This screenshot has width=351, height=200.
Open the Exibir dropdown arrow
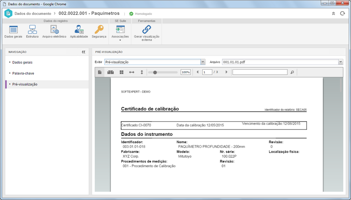coord(203,62)
